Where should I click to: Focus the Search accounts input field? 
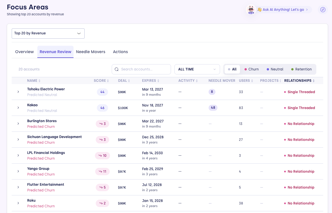141,69
